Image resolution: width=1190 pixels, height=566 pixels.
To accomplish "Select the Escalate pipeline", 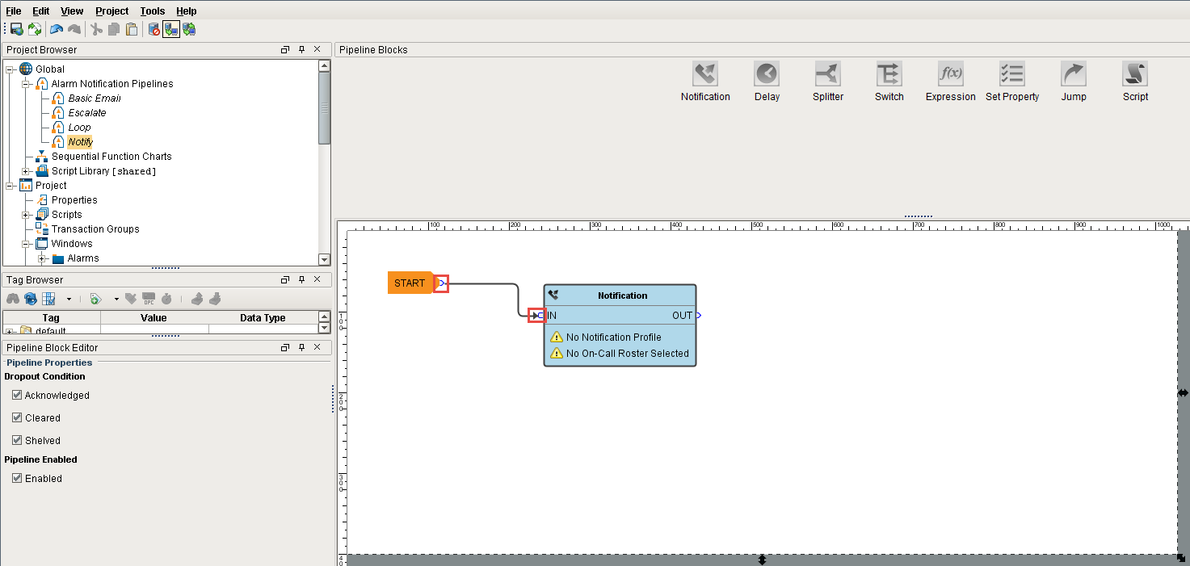I will click(x=86, y=112).
